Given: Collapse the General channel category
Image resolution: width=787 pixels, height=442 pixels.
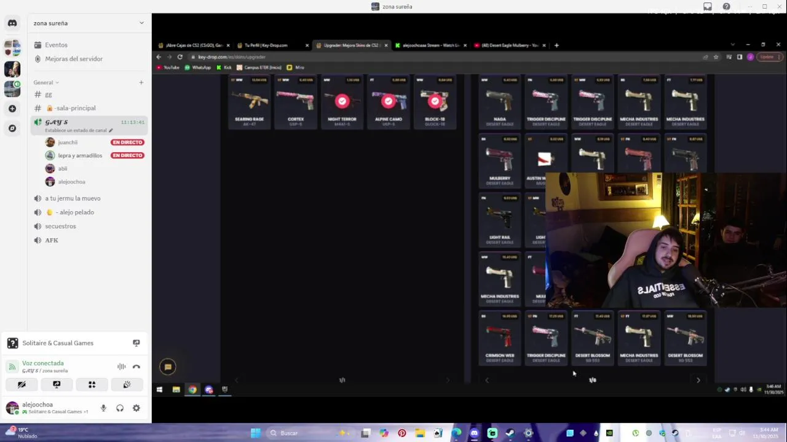Looking at the screenshot, I should tap(46, 82).
